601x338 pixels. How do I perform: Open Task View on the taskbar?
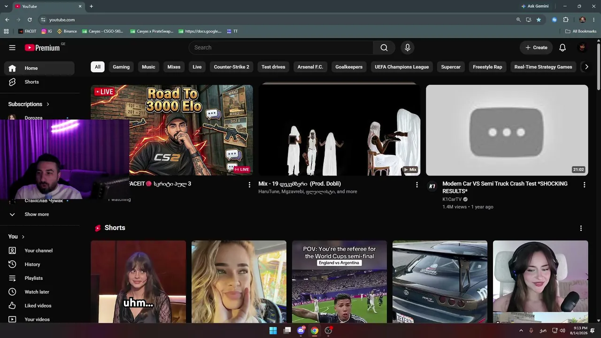(287, 330)
